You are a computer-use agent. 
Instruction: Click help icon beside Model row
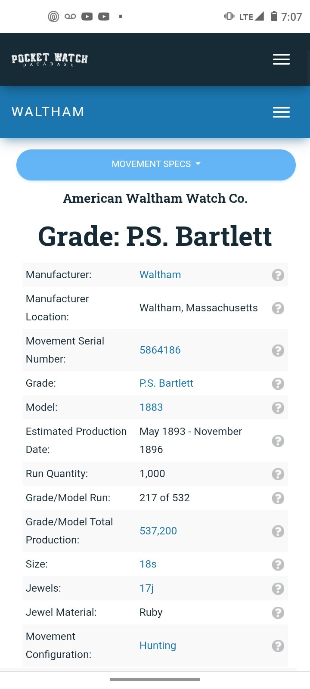pyautogui.click(x=278, y=408)
